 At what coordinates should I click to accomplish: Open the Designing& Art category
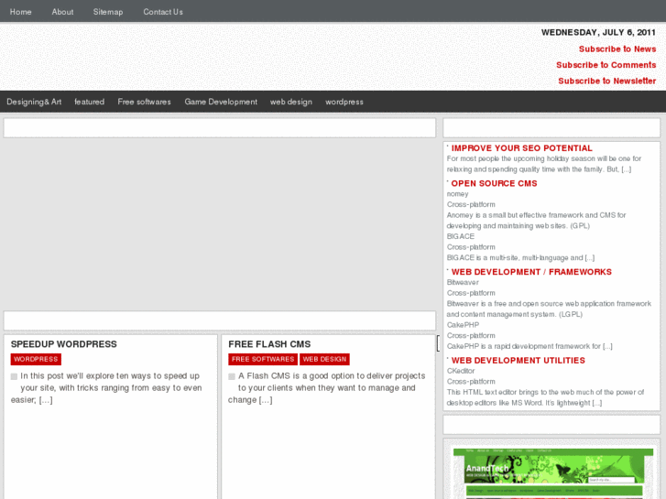tap(34, 102)
